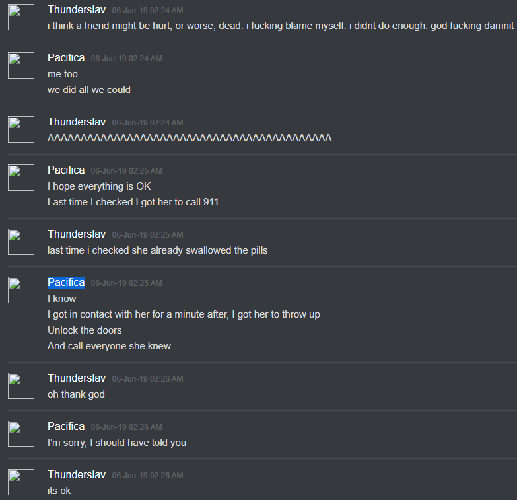Click the first 02:24 AM timestamp
This screenshot has width=517, height=500.
(x=147, y=11)
